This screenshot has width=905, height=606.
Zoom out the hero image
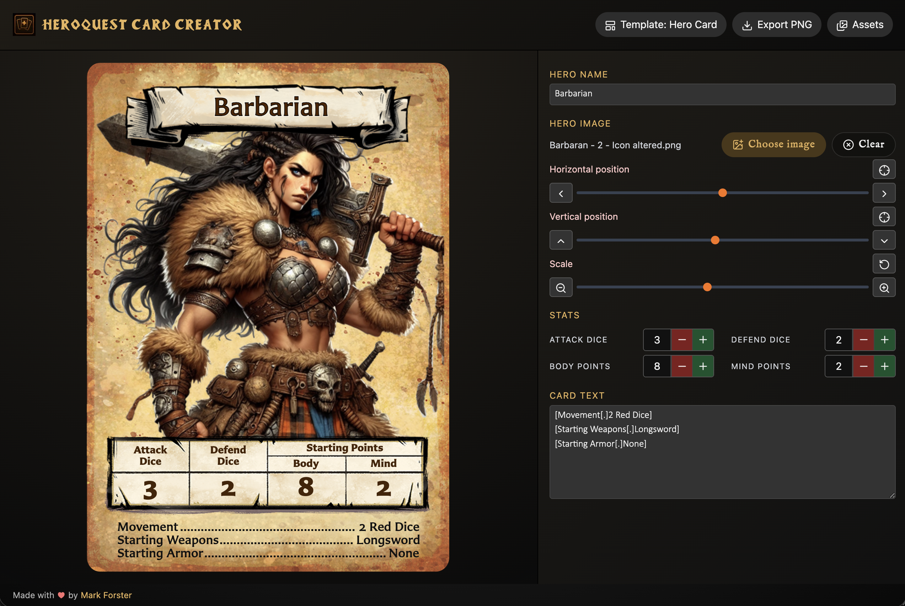(561, 288)
